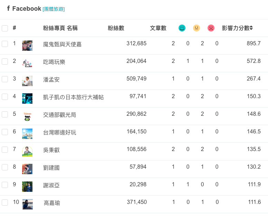The height and width of the screenshot is (216, 268).
Task: Click the 凱子凱の日本旅行大補帖 page name
Action: coord(73,97)
